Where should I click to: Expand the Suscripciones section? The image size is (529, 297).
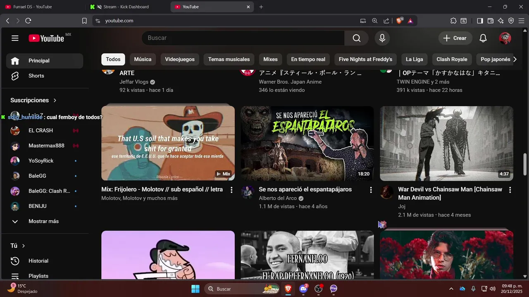coord(33,100)
